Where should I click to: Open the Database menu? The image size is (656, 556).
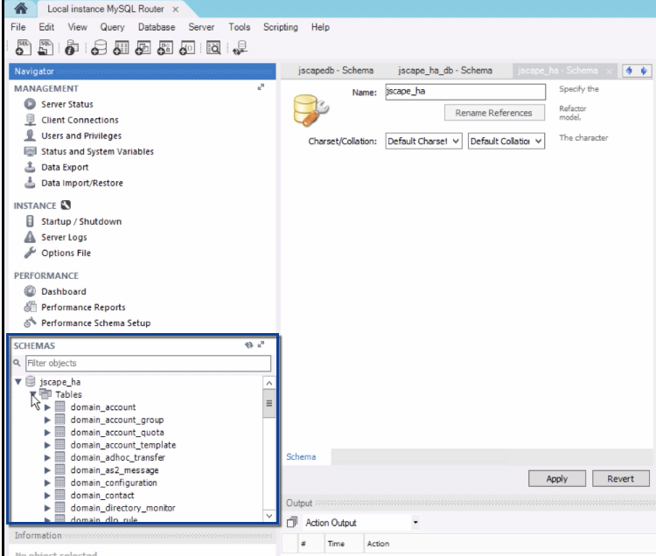pos(157,27)
